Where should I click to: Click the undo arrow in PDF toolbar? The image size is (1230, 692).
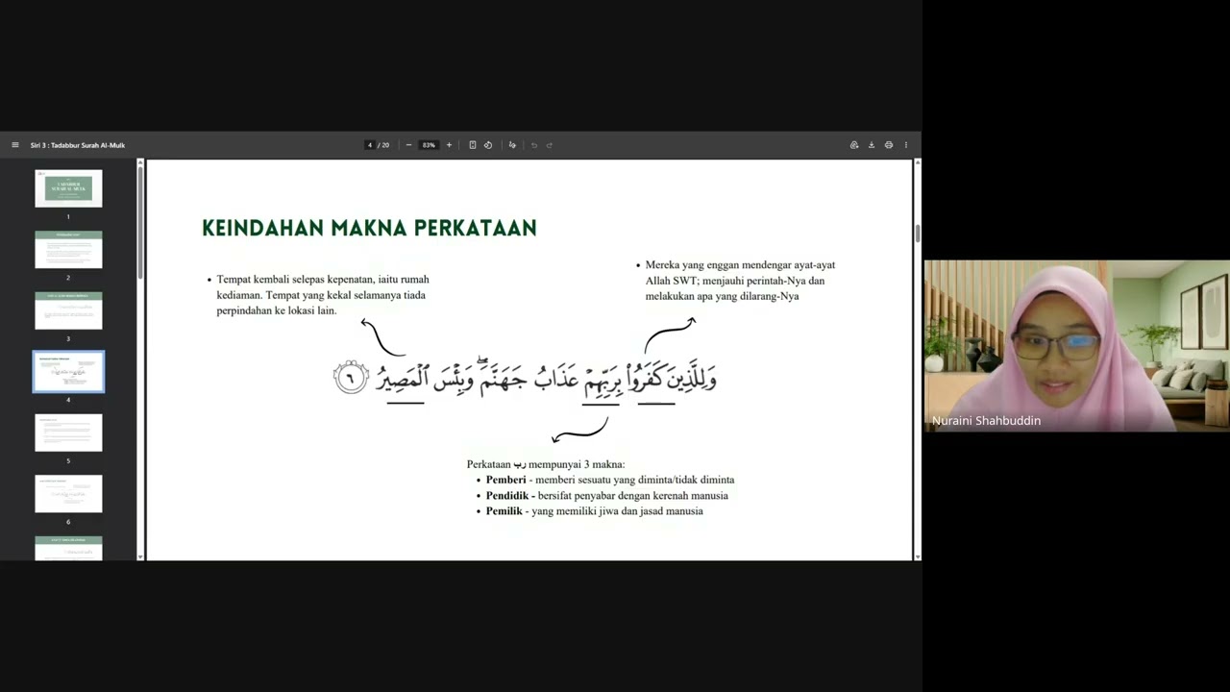pyautogui.click(x=534, y=145)
